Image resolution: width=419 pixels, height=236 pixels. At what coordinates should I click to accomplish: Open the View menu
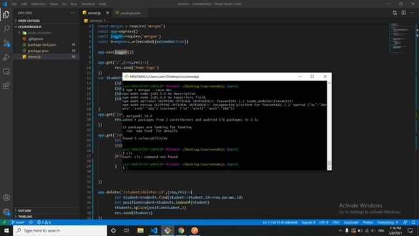pos(54,4)
